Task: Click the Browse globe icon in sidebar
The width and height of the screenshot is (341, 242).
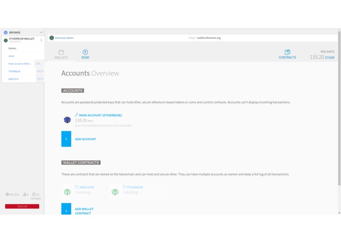Action: [6, 32]
